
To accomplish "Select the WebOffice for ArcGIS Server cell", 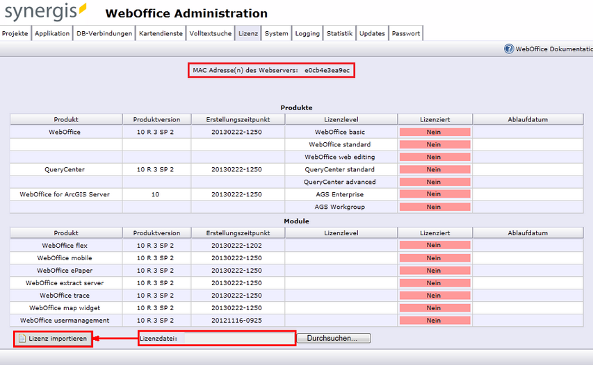I will pos(65,194).
